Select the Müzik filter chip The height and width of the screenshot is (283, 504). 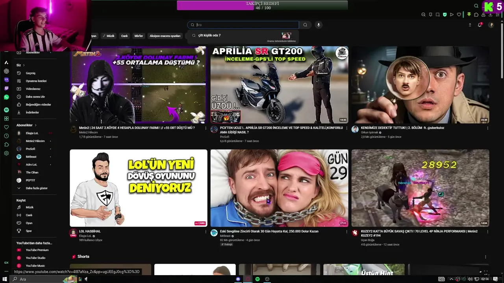tap(108, 36)
